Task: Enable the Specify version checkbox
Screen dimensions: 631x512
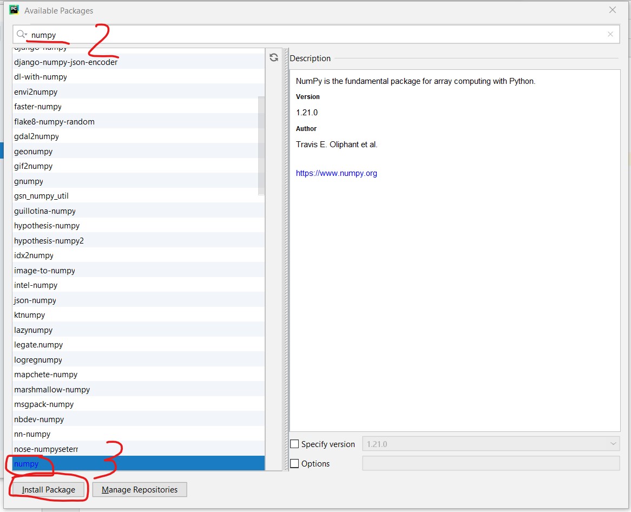Action: (x=294, y=444)
